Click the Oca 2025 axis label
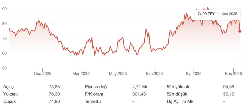Image resolution: width=249 pixels, height=111 pixels. pyautogui.click(x=43, y=74)
